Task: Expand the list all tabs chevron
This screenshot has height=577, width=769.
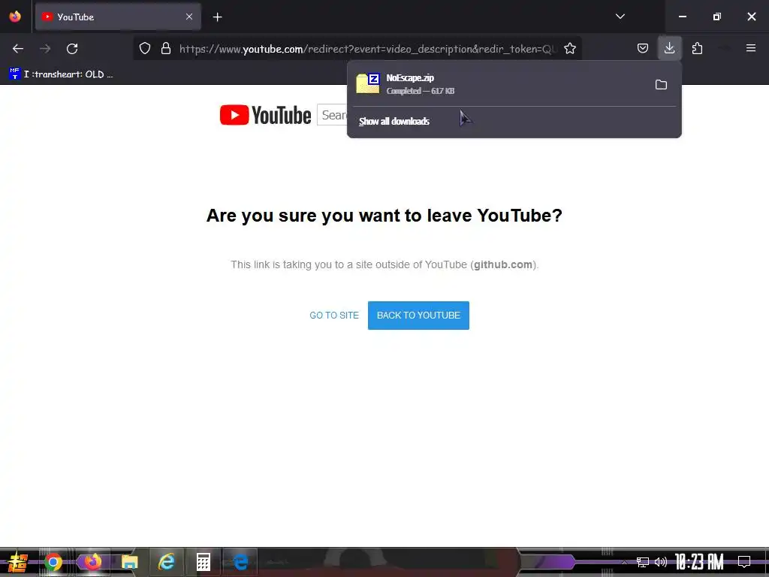Action: pos(620,17)
